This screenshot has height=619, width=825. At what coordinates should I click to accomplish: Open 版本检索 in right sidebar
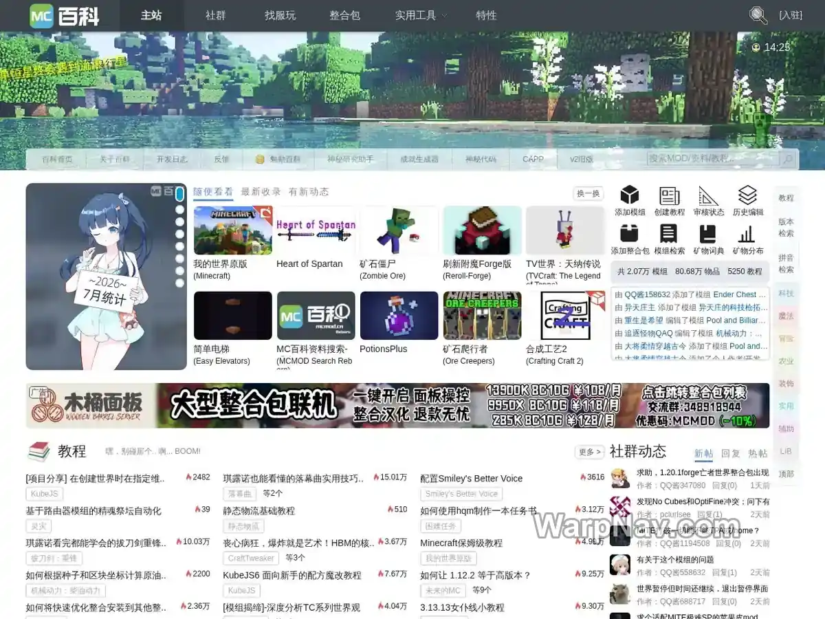point(786,228)
